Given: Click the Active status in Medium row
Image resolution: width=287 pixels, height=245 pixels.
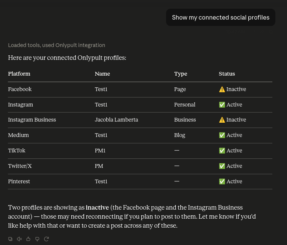Looking at the screenshot, I should click(x=230, y=135).
